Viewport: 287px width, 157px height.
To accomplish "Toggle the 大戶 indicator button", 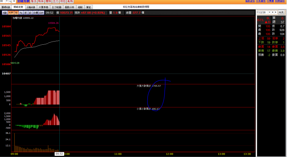I will 11,13.
